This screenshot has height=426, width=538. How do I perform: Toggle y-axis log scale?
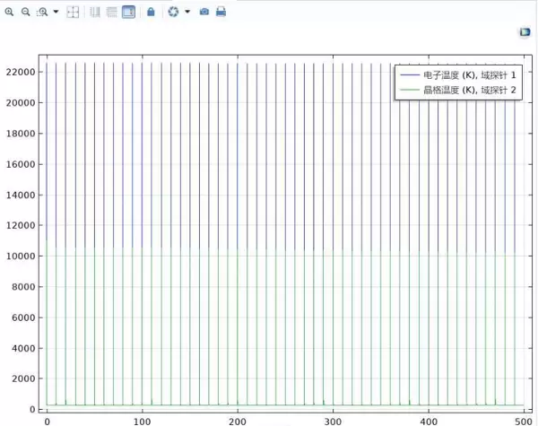point(112,13)
